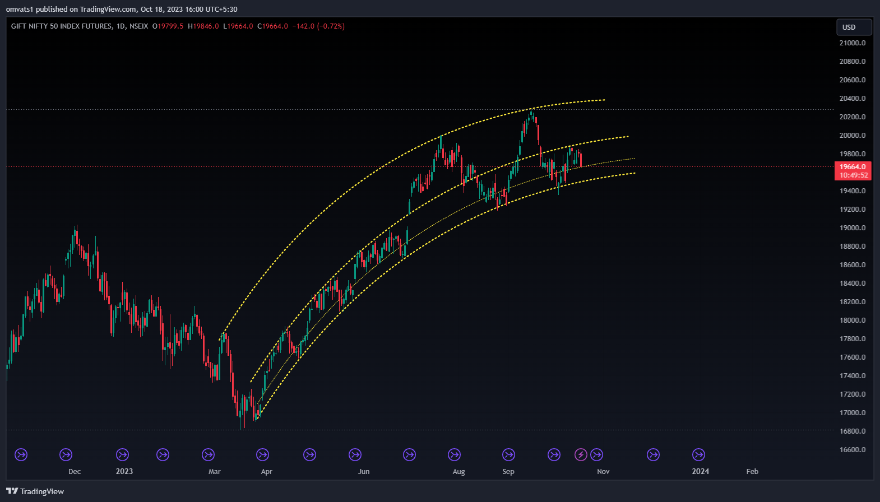Screen dimensions: 880x502
Task: Click the 20800.0 price axis label
Action: [x=853, y=62]
